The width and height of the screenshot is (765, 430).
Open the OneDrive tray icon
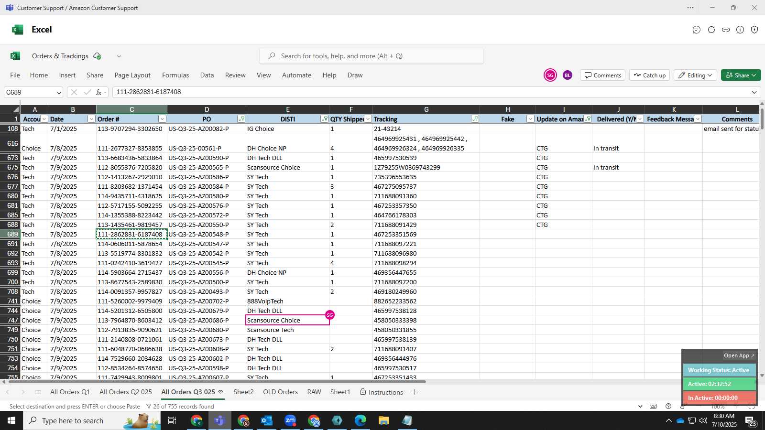pos(680,420)
